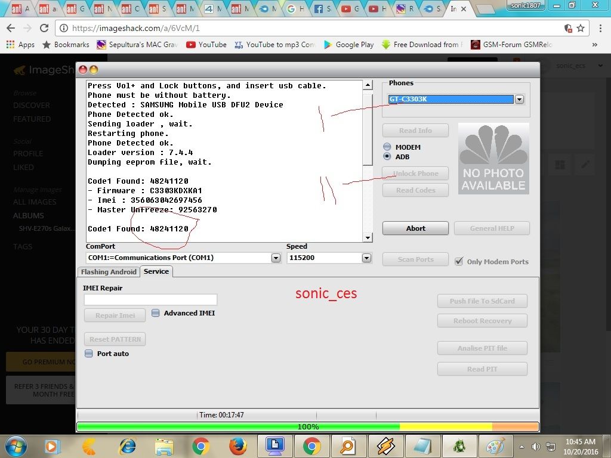The height and width of the screenshot is (458, 611).
Task: Click the green 100% progress bar
Action: tap(239, 427)
